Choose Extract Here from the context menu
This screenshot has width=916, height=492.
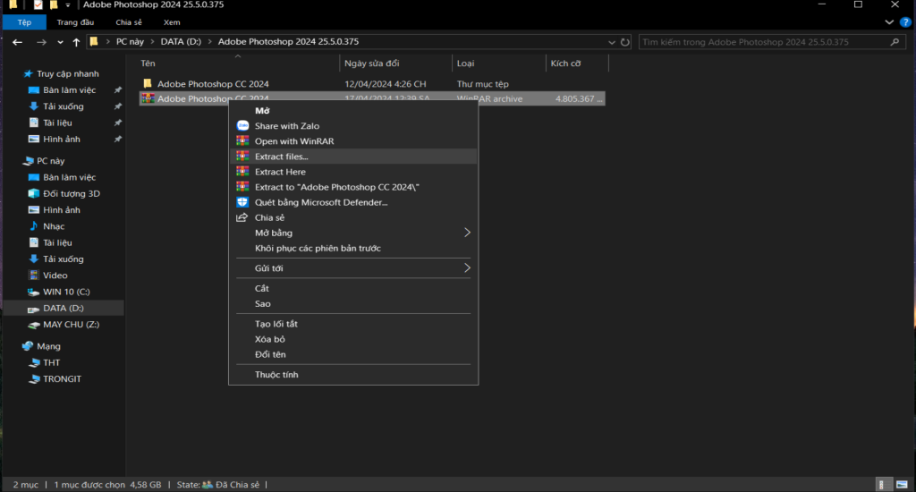352,171
